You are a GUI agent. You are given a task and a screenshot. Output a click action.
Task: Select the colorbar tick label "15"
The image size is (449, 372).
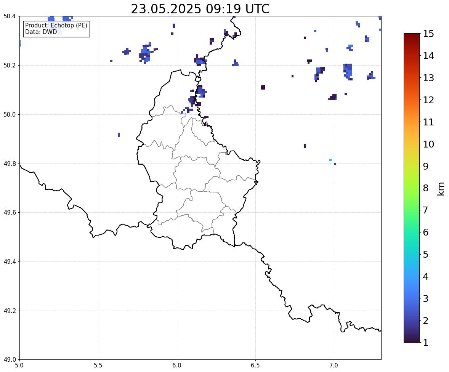[x=428, y=34]
